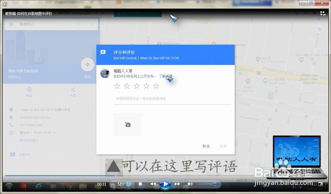Click the address 1 Main St row
This screenshot has height=194, width=331.
click(45, 110)
